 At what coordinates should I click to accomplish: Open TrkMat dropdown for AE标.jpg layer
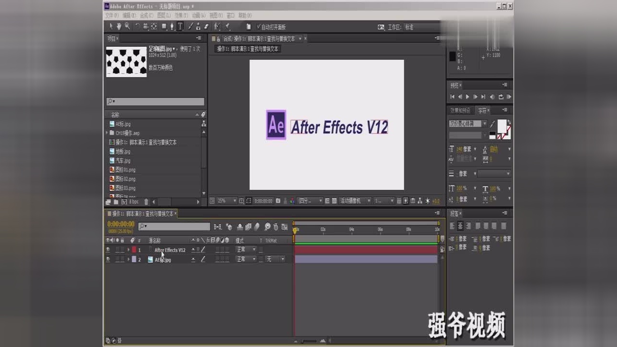coord(275,259)
